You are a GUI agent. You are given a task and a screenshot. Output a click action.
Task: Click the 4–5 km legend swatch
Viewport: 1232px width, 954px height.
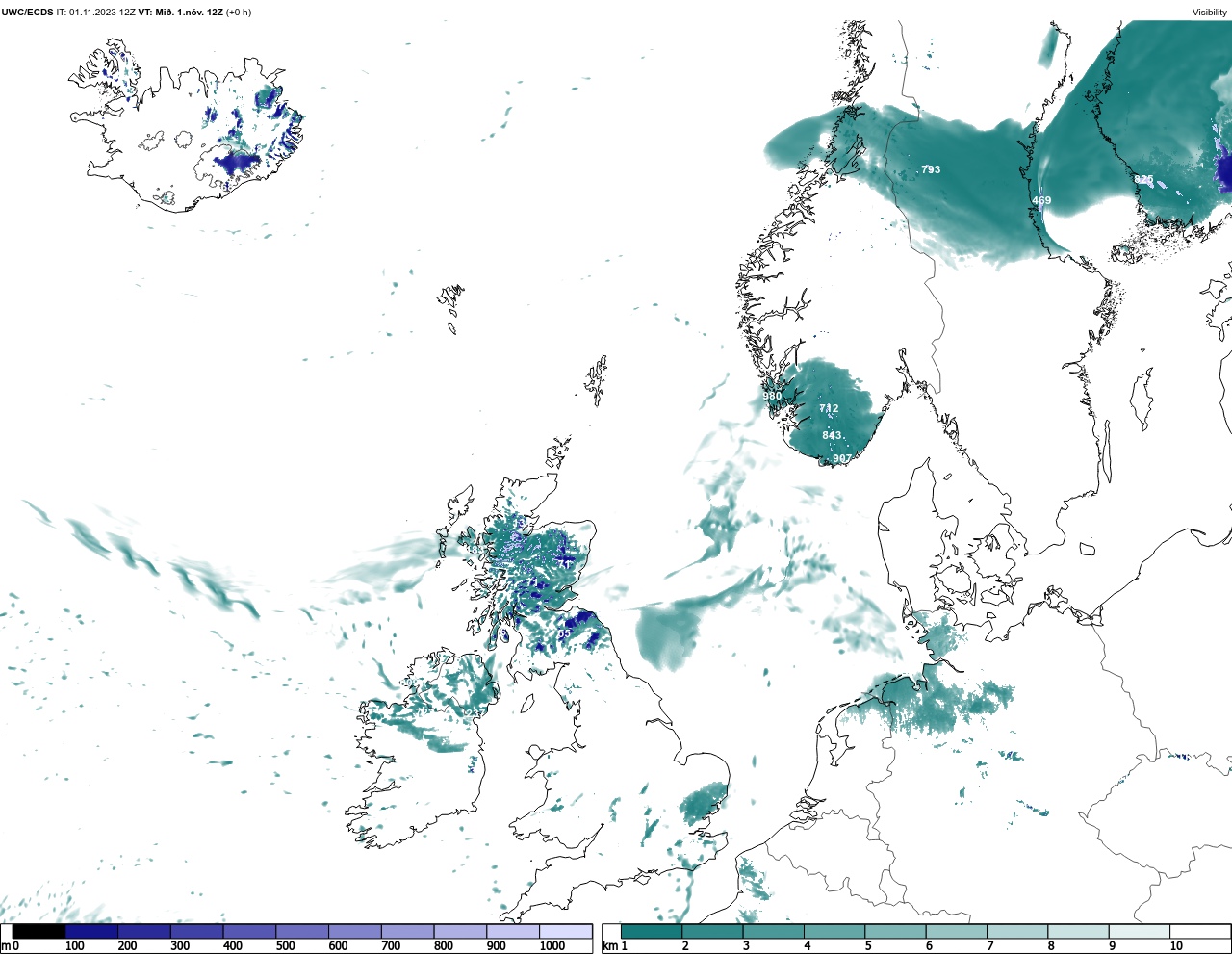tap(834, 931)
